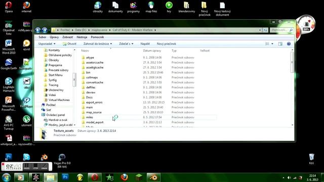Open the Zobraziť menu
The image size is (324, 182).
pos(67,37)
